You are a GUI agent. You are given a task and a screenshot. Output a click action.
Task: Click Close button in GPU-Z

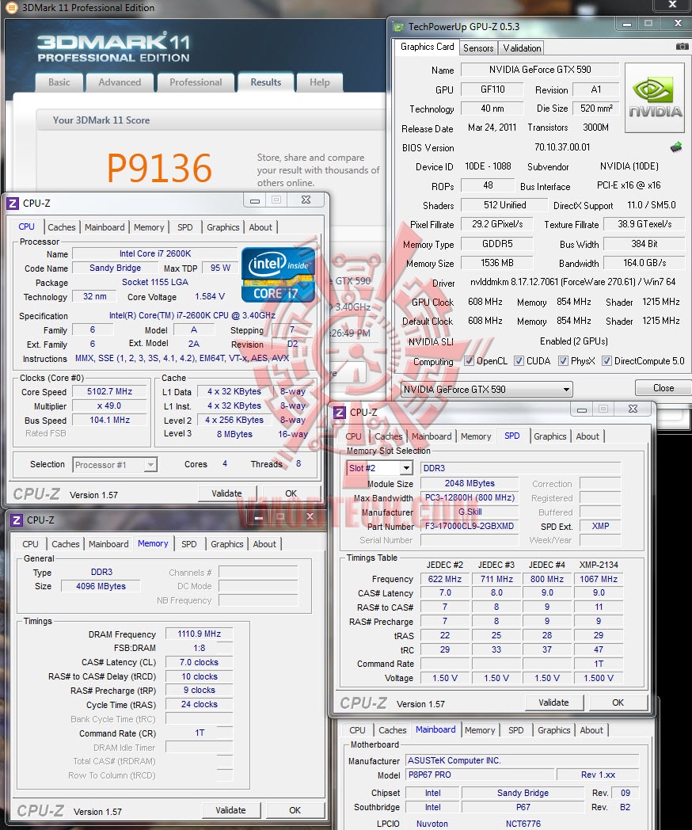pos(663,388)
